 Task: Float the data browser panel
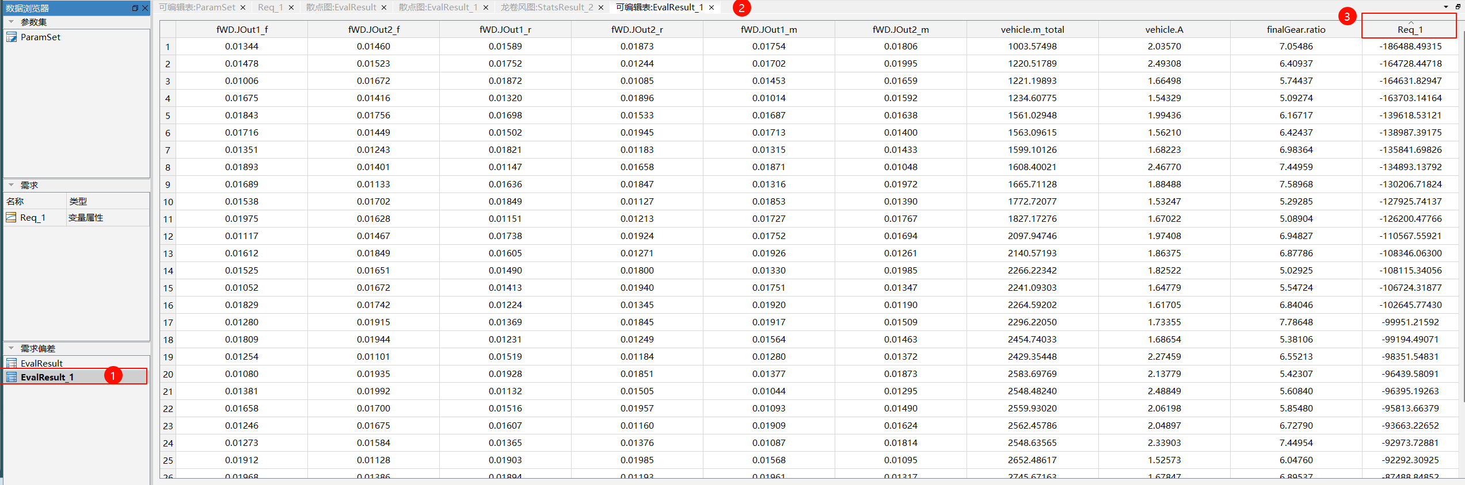click(135, 8)
